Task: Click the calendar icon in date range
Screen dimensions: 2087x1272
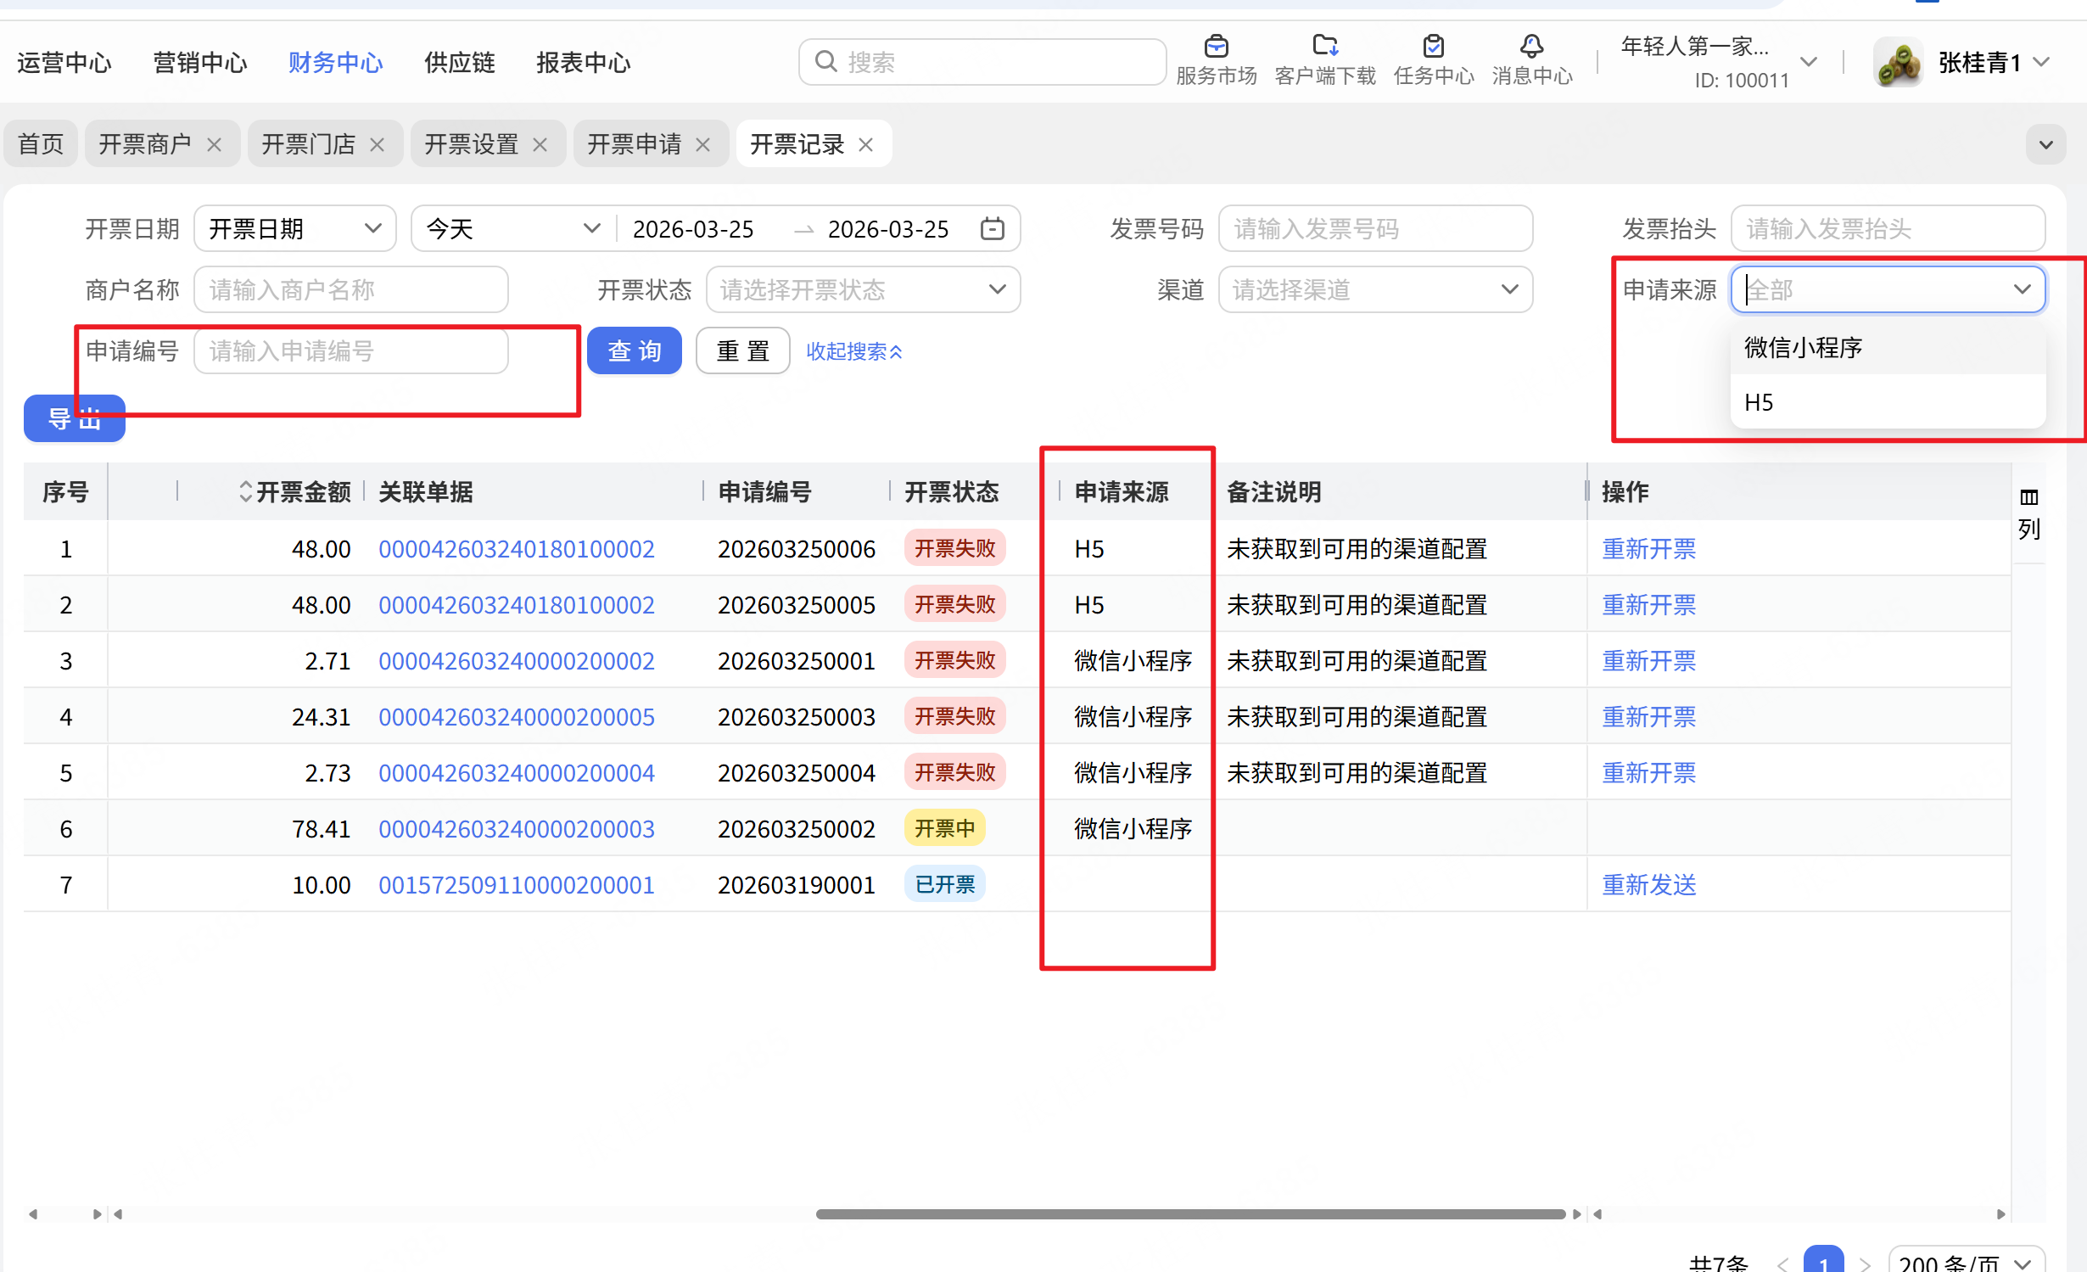Action: 992,229
